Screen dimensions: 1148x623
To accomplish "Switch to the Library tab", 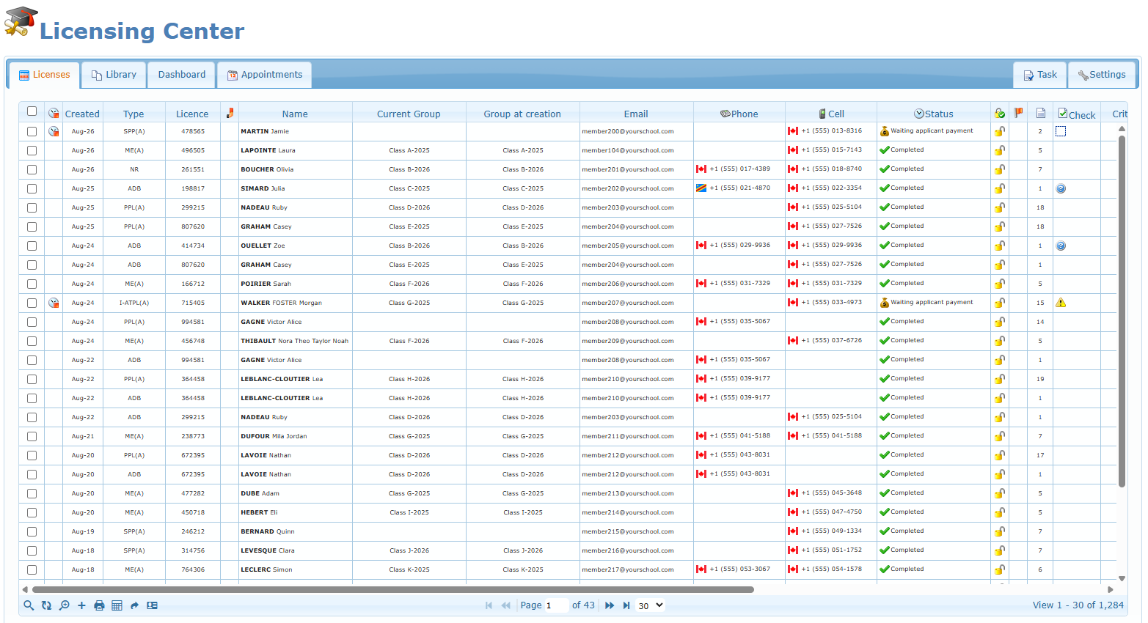I will (114, 75).
